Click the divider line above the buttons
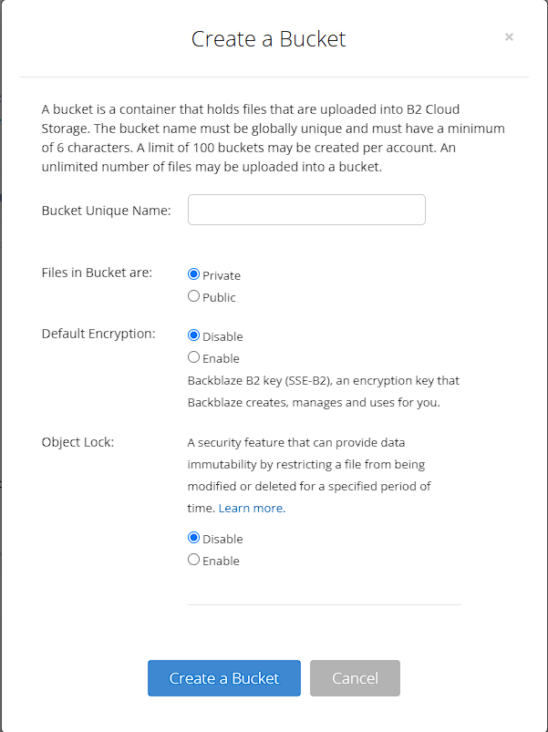 (x=324, y=604)
